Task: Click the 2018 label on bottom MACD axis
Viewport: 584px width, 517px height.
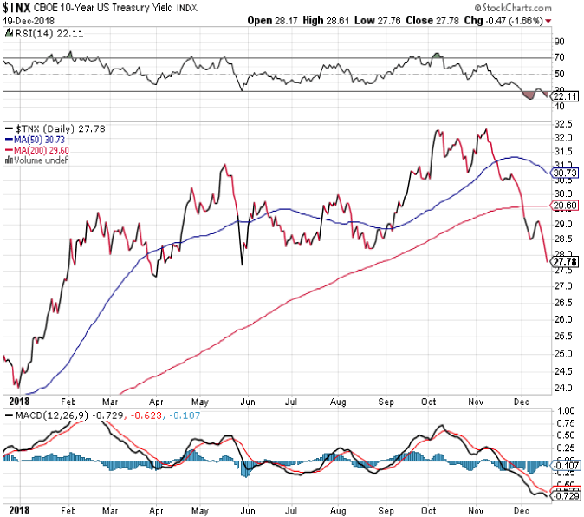Action: click(x=16, y=509)
